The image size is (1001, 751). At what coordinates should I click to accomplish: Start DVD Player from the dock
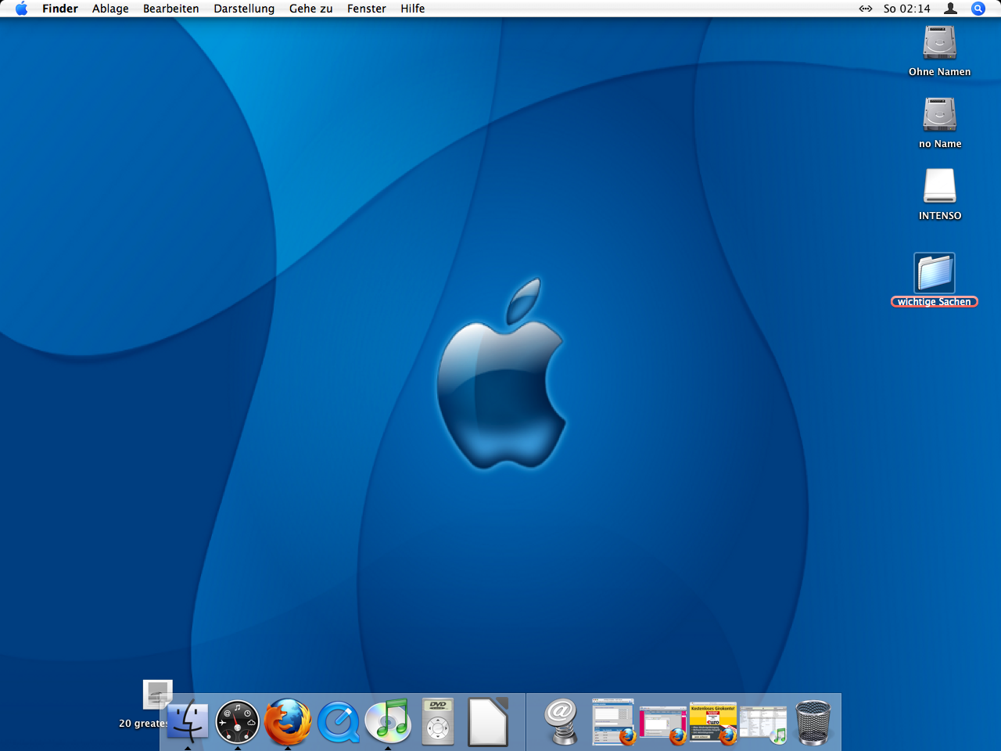[438, 721]
